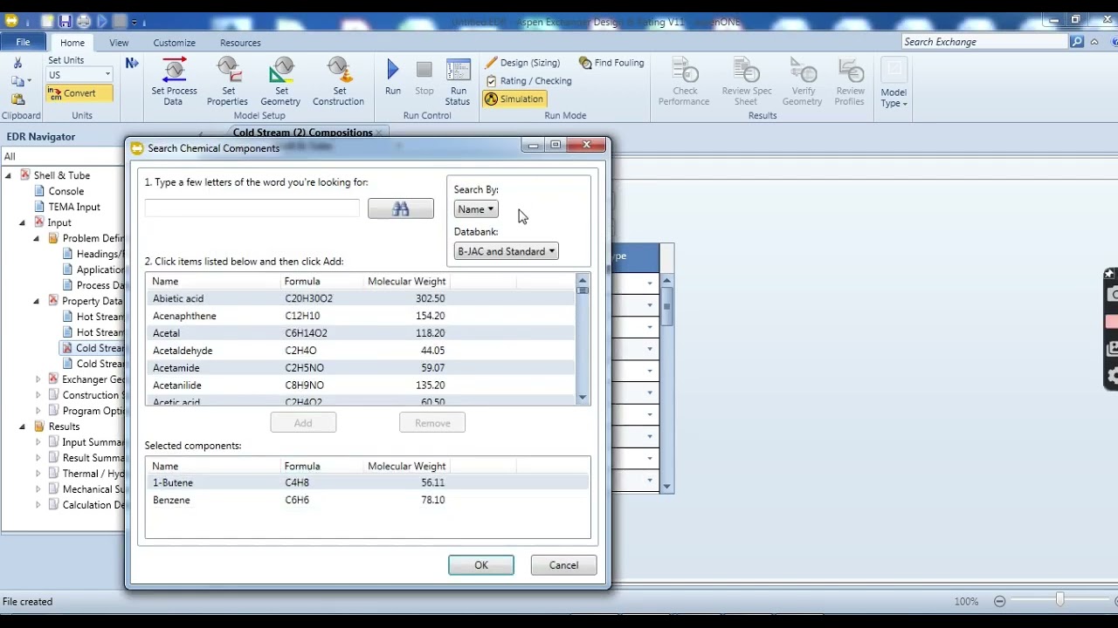
Task: Click the Print icon in quick access toolbar
Action: pos(84,21)
